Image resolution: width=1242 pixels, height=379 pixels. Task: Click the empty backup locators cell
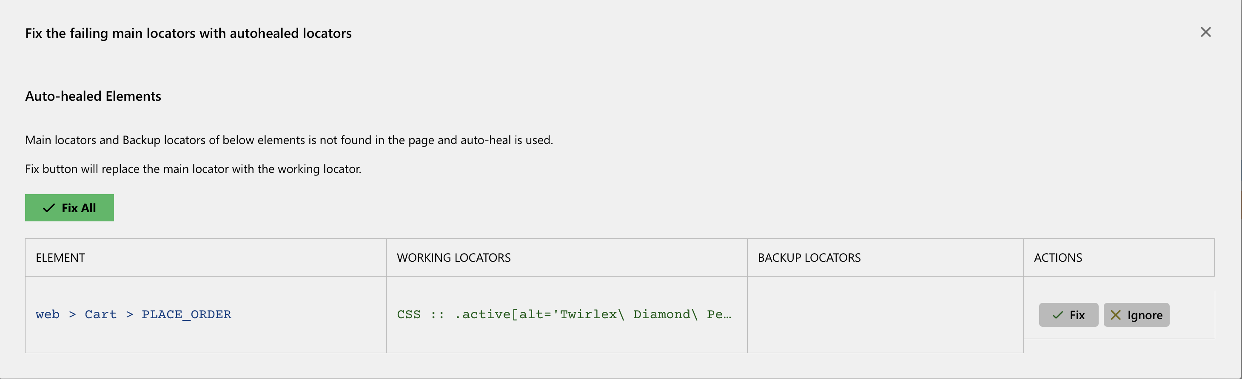tap(885, 314)
